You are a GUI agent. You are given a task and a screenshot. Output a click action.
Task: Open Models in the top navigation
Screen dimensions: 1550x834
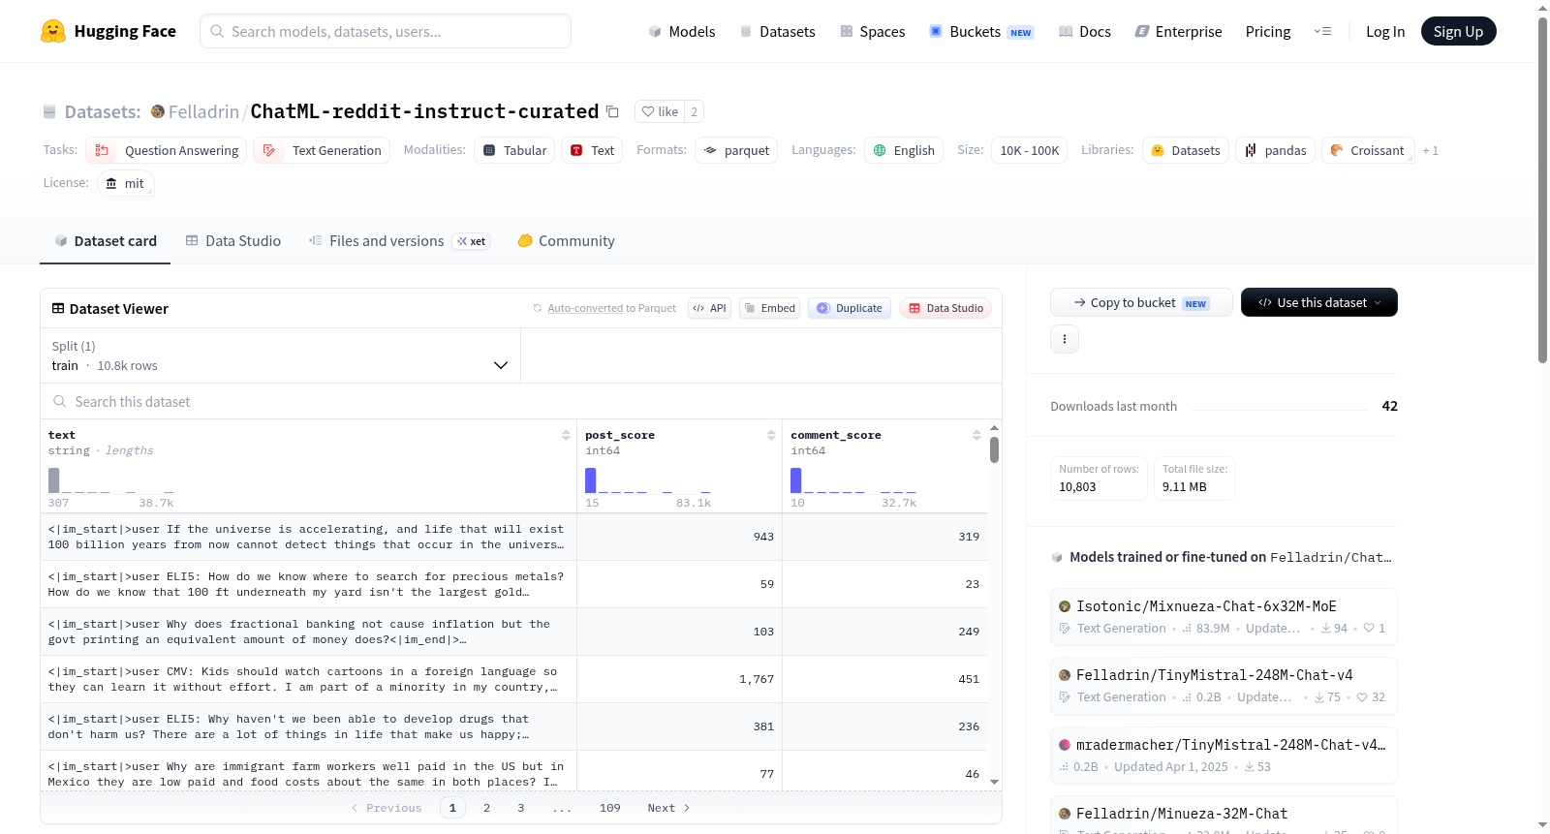682,31
